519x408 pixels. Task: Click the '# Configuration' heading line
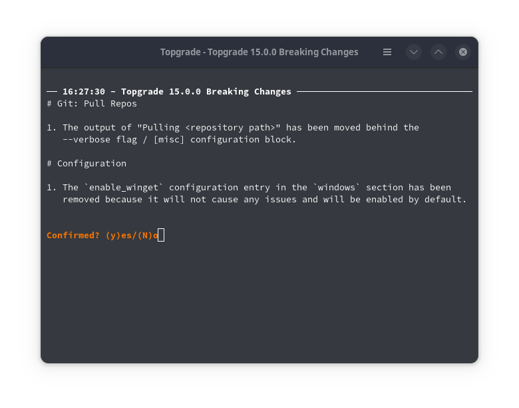pyautogui.click(x=86, y=163)
